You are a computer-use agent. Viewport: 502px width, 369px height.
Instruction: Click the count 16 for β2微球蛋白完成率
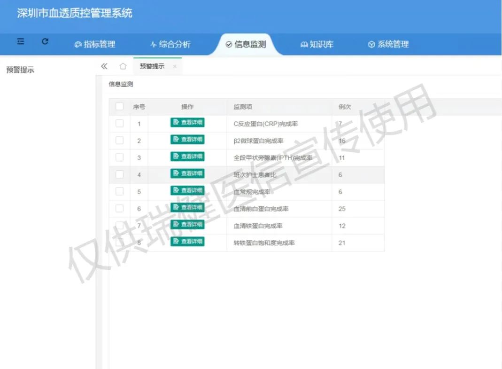[342, 141]
